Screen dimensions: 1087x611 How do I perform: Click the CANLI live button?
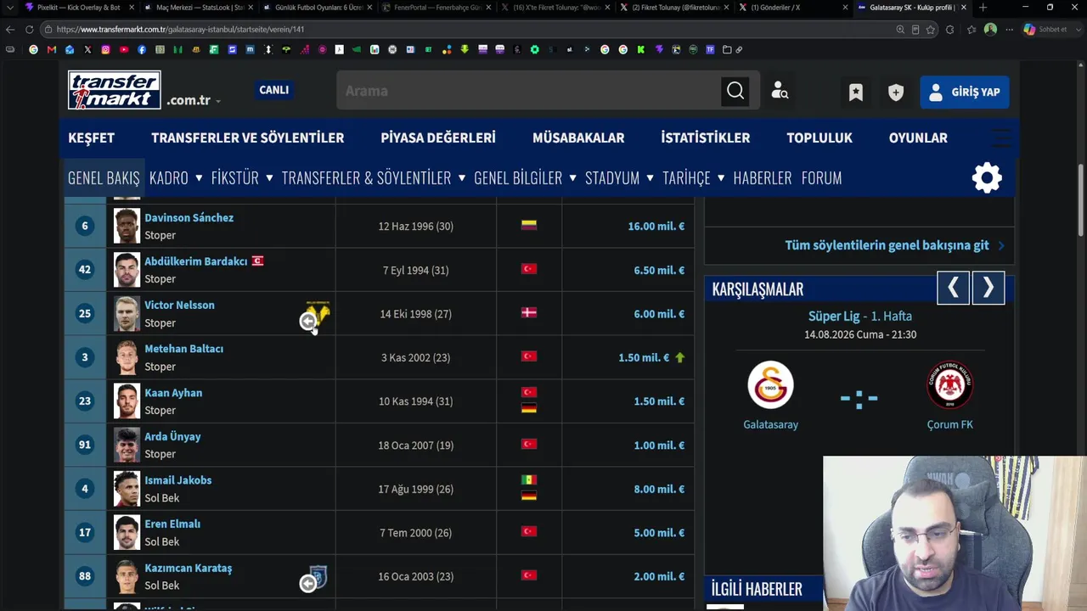273,90
